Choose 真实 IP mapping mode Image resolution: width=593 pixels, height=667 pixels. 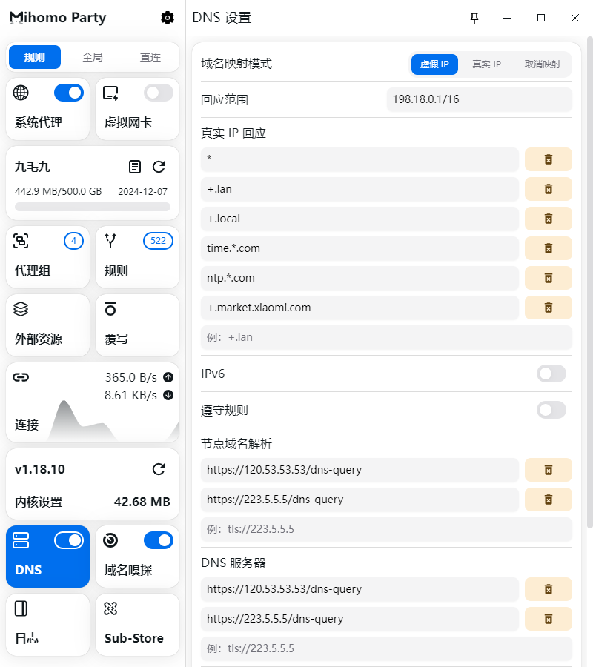coord(486,64)
